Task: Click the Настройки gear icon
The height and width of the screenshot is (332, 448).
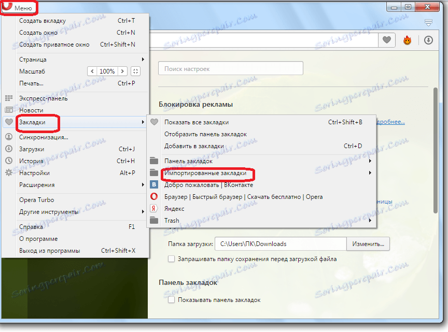Action: pyautogui.click(x=9, y=172)
